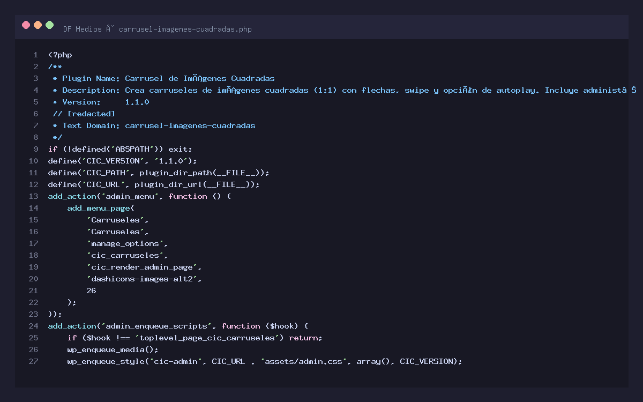
Task: Place cursor on the opening <?php tag
Action: coord(60,55)
